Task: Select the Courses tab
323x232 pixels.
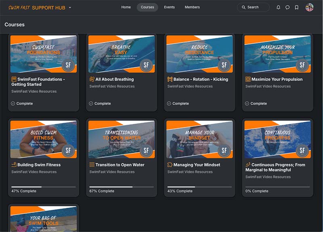Action: point(147,7)
